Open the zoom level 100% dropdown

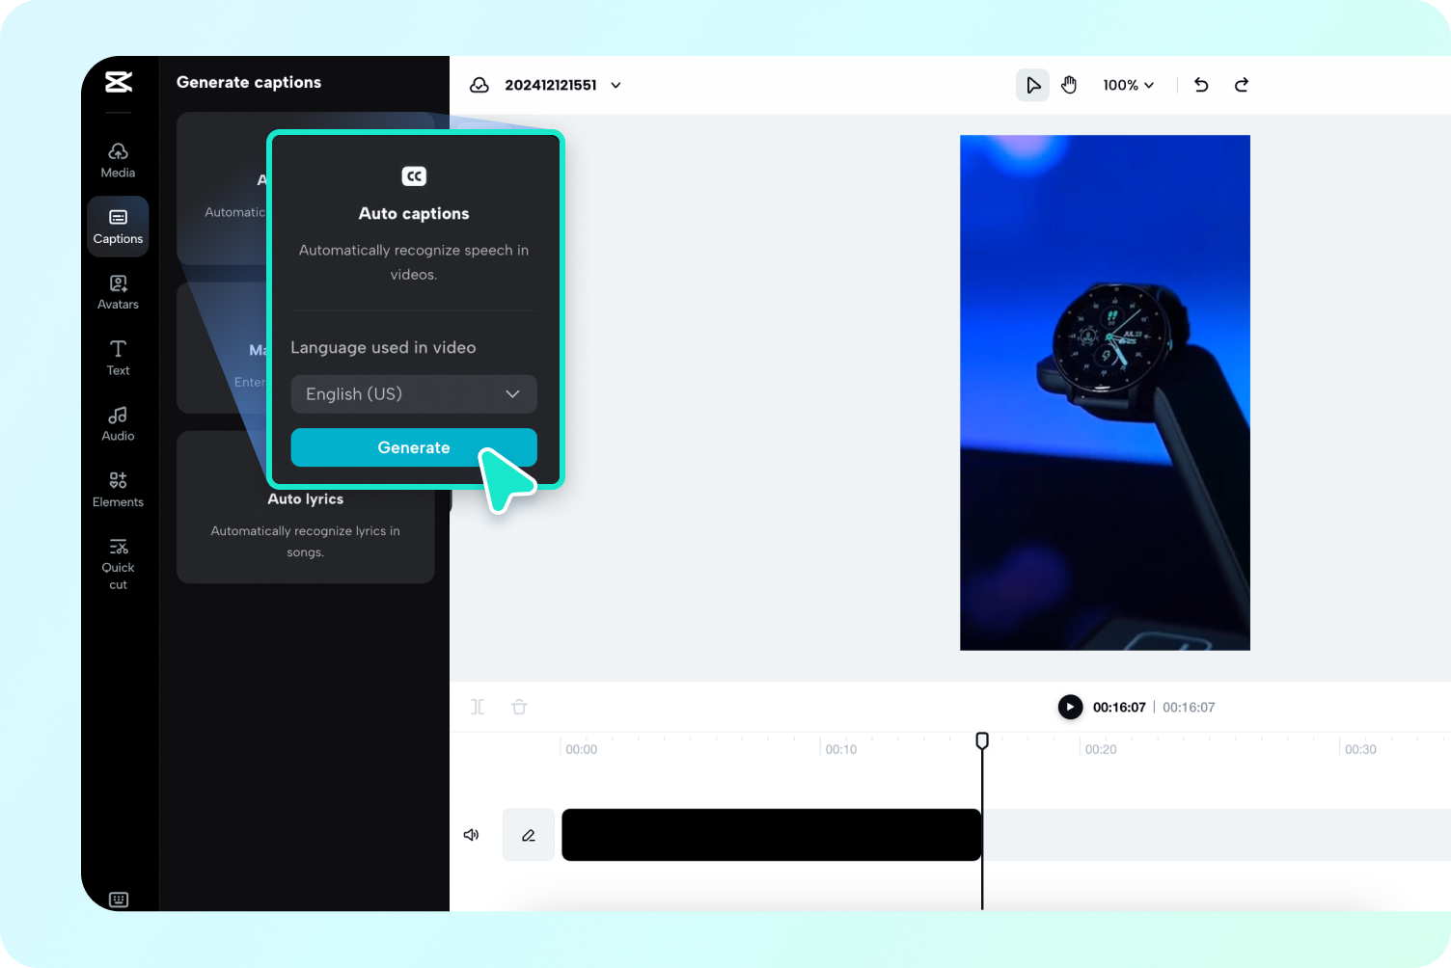(x=1128, y=85)
